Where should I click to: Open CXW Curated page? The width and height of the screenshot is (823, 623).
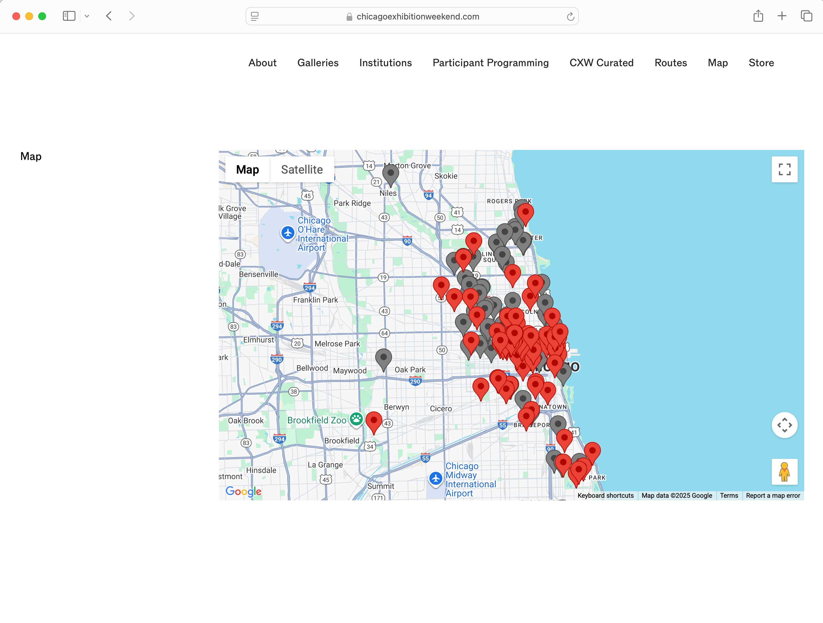601,63
